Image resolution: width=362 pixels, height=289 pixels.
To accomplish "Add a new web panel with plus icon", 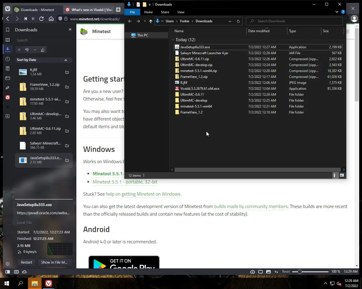I will (8, 116).
